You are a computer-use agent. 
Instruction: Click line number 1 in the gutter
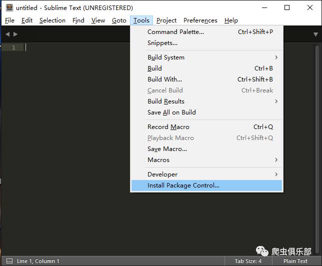[x=14, y=47]
